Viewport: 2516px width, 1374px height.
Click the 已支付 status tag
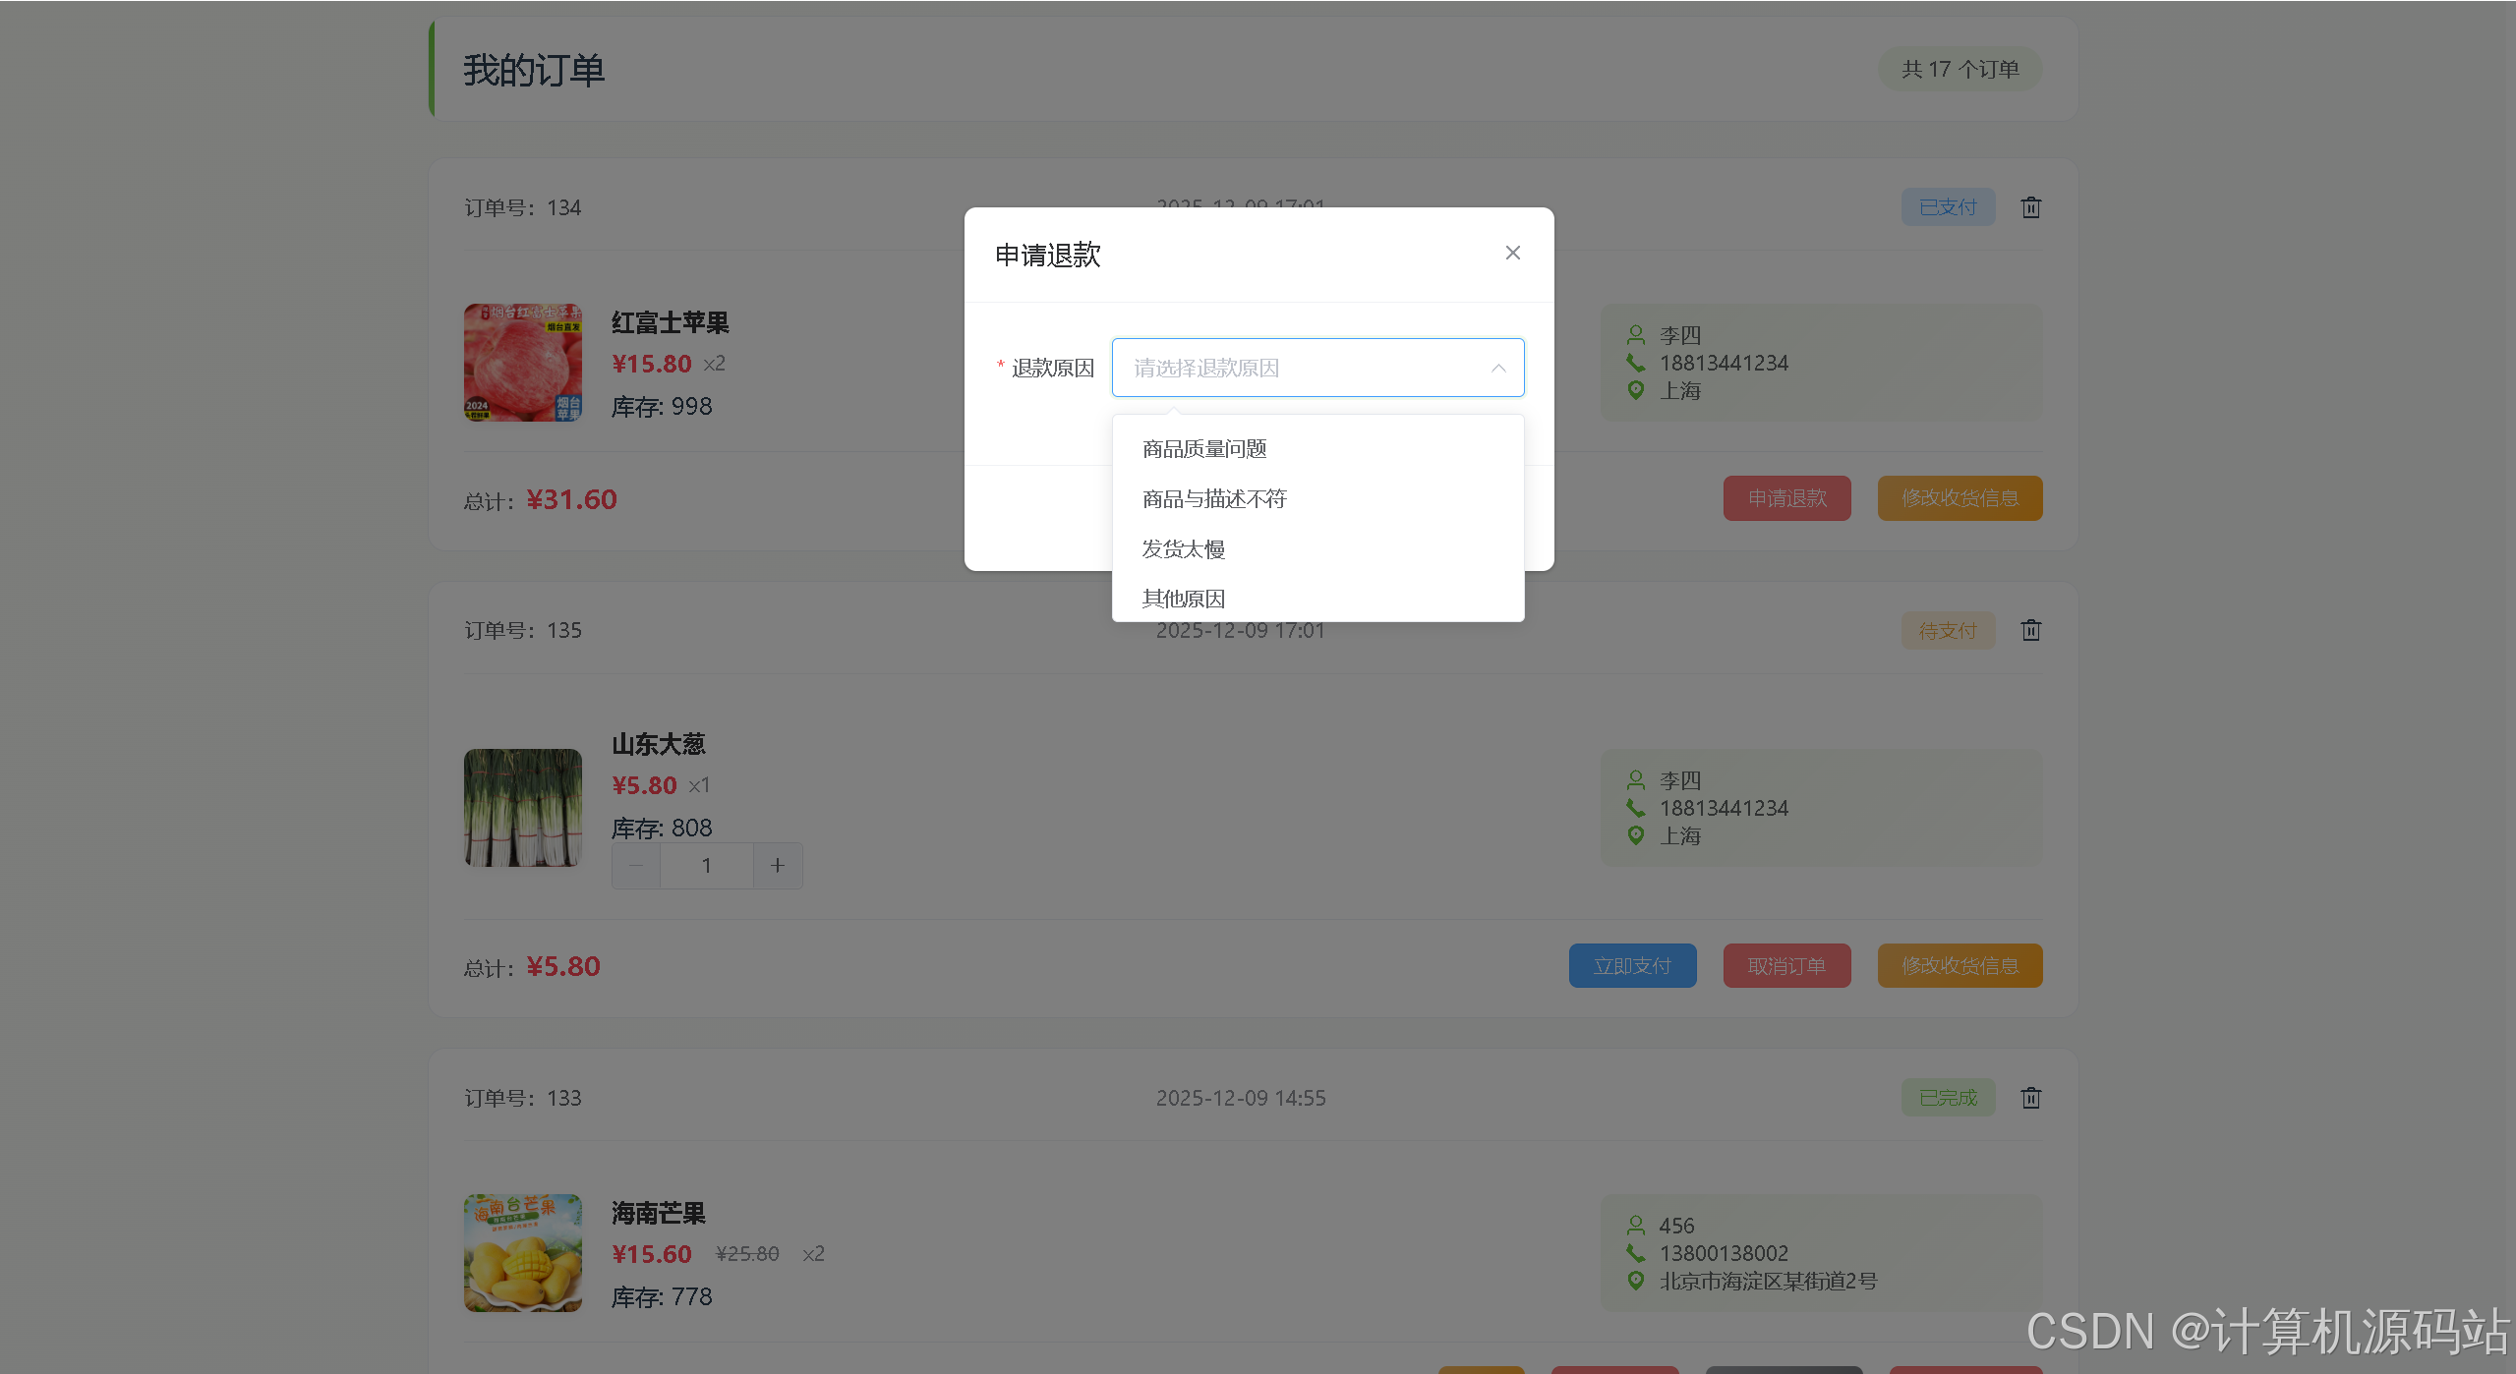[x=1947, y=207]
